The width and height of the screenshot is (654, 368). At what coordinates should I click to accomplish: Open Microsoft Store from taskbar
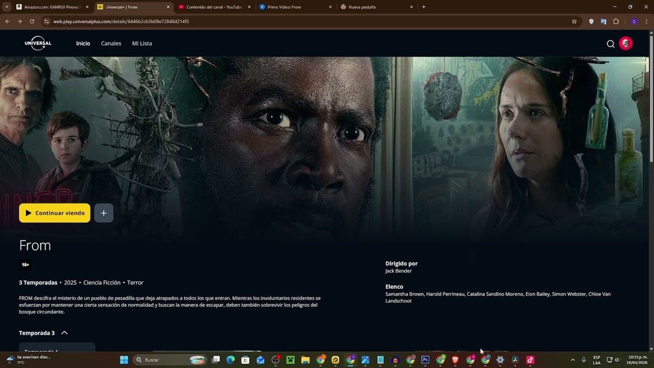245,360
